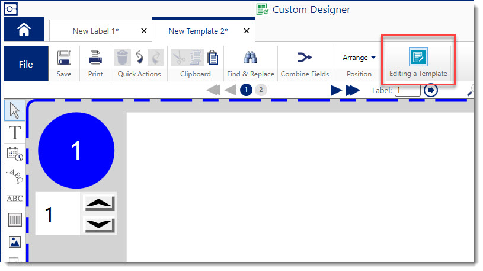
Task: Select the Barcode tool in sidebar
Action: 15,220
